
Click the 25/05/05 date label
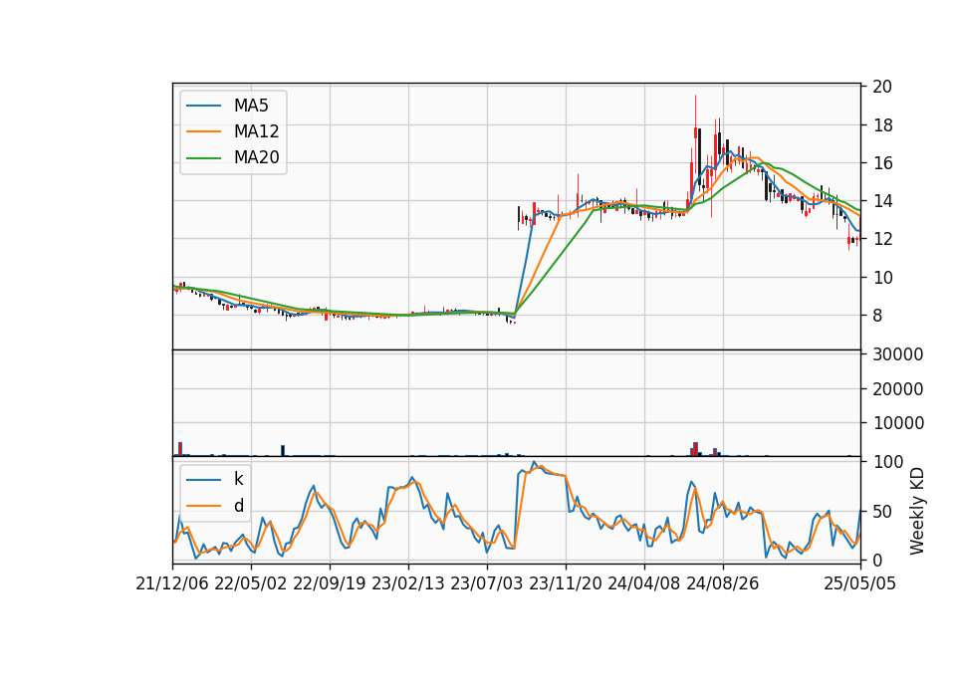tap(860, 584)
